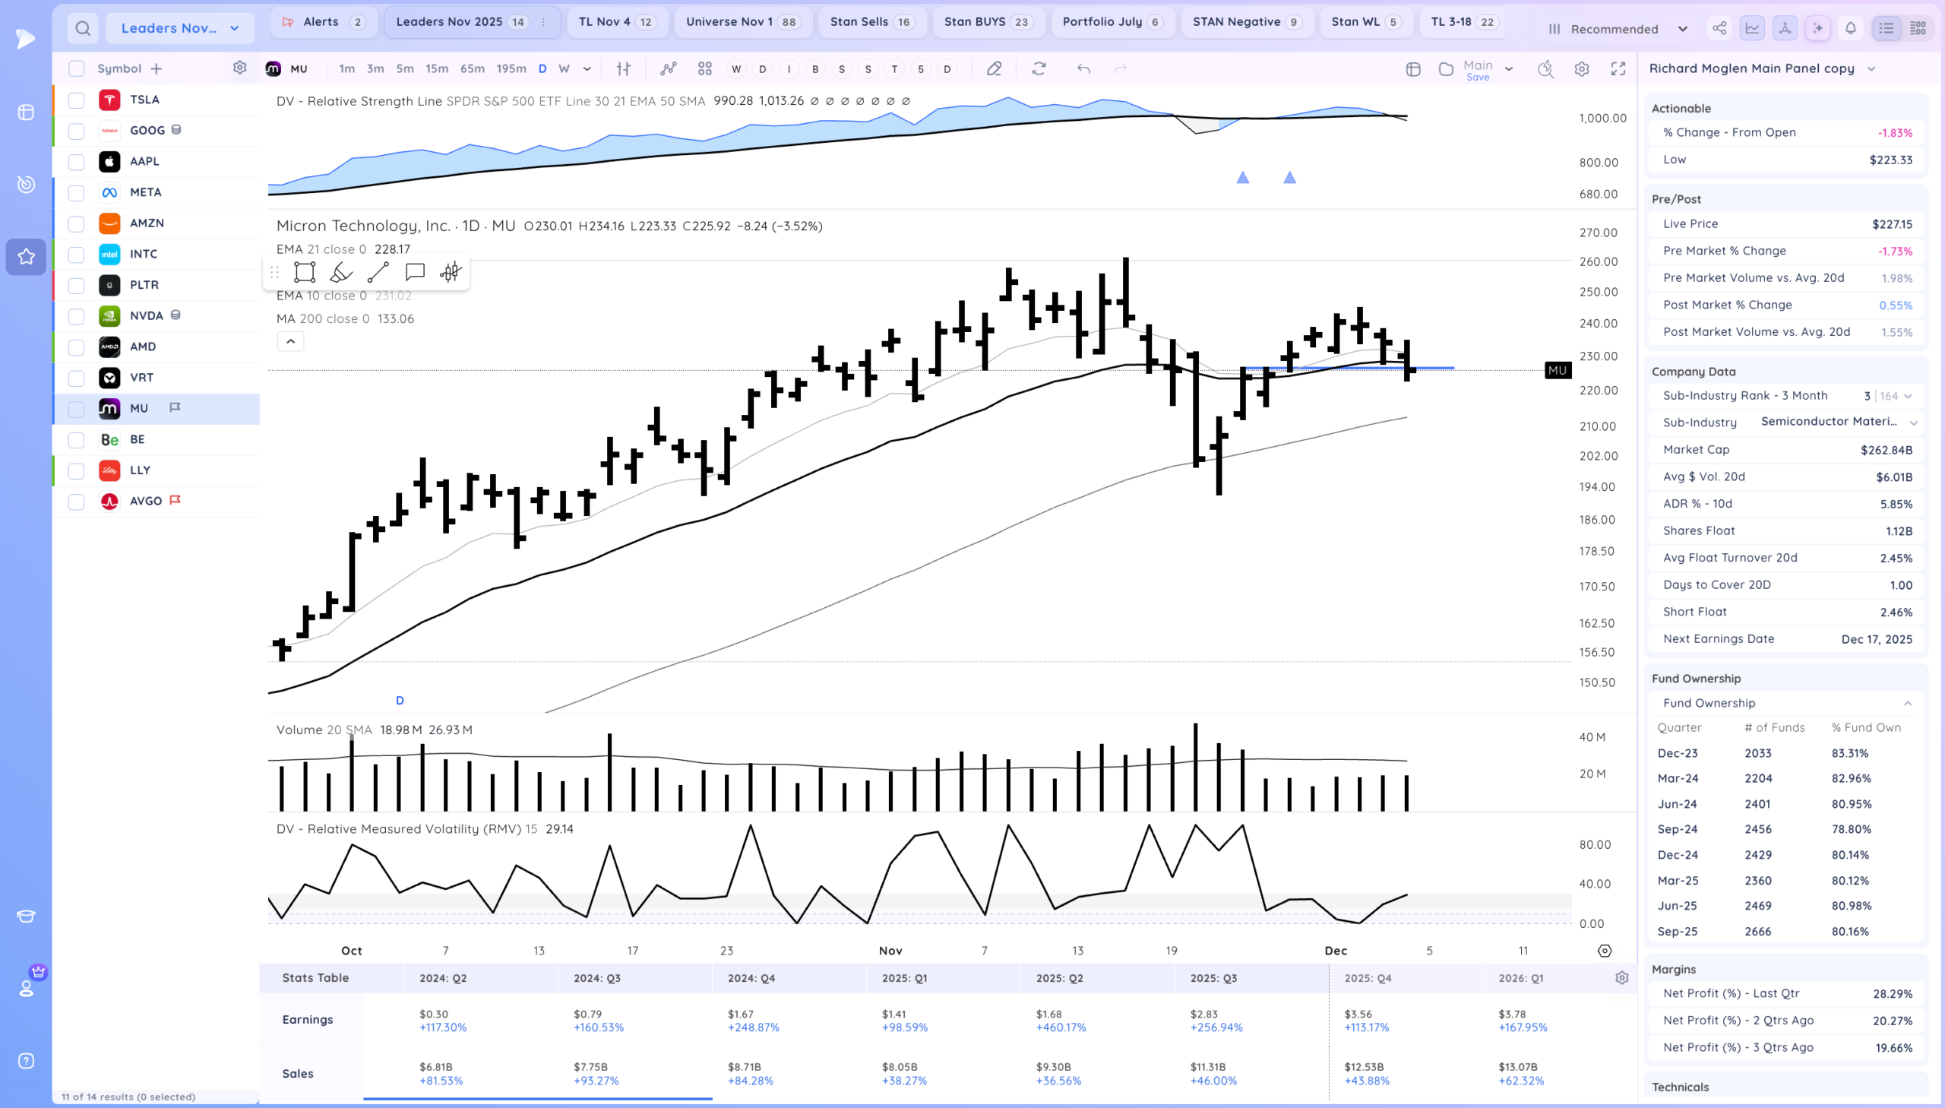
Task: Collapse the indicator legend chevron
Action: [x=290, y=342]
